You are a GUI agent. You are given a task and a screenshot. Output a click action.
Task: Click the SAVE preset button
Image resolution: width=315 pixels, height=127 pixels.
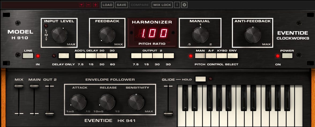pyautogui.click(x=122, y=5)
